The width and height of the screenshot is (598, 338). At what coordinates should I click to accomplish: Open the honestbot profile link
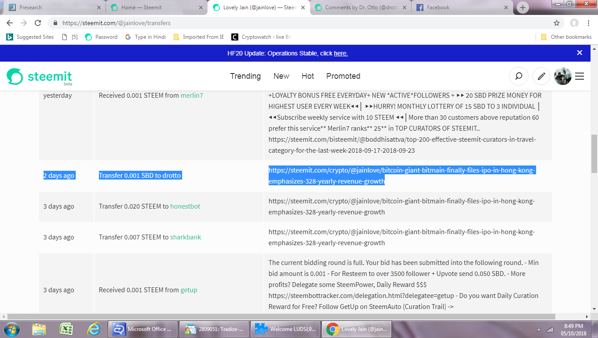coord(185,206)
